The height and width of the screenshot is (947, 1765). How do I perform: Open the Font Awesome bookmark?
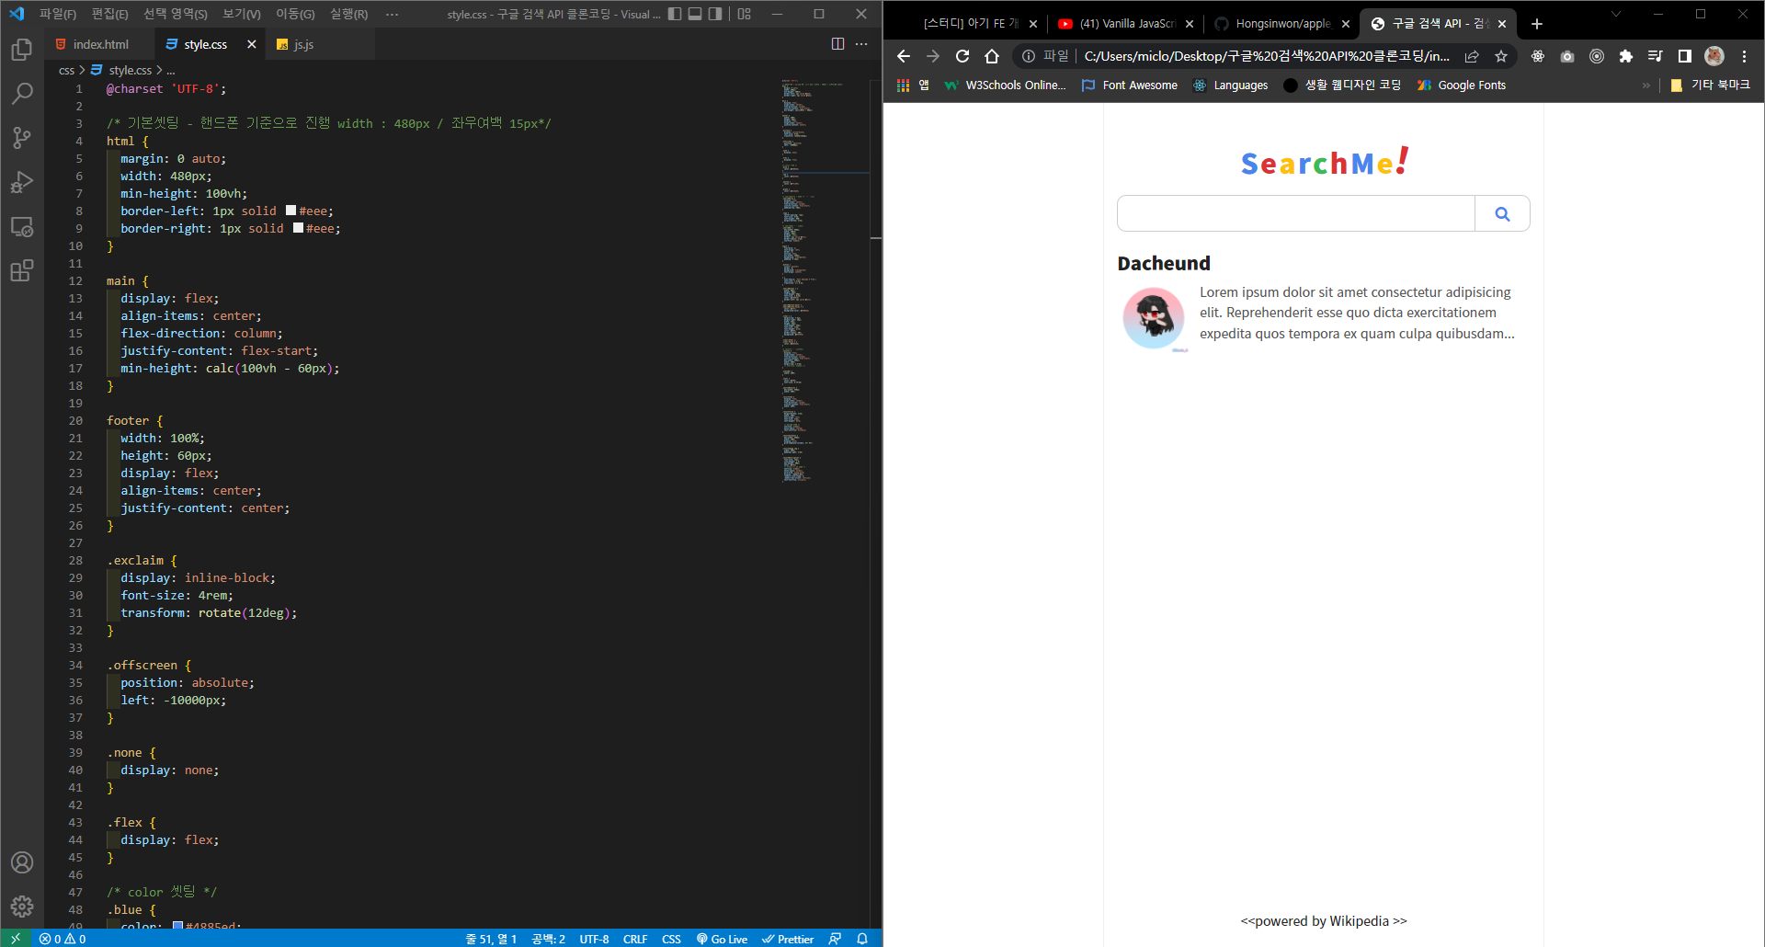pos(1130,85)
